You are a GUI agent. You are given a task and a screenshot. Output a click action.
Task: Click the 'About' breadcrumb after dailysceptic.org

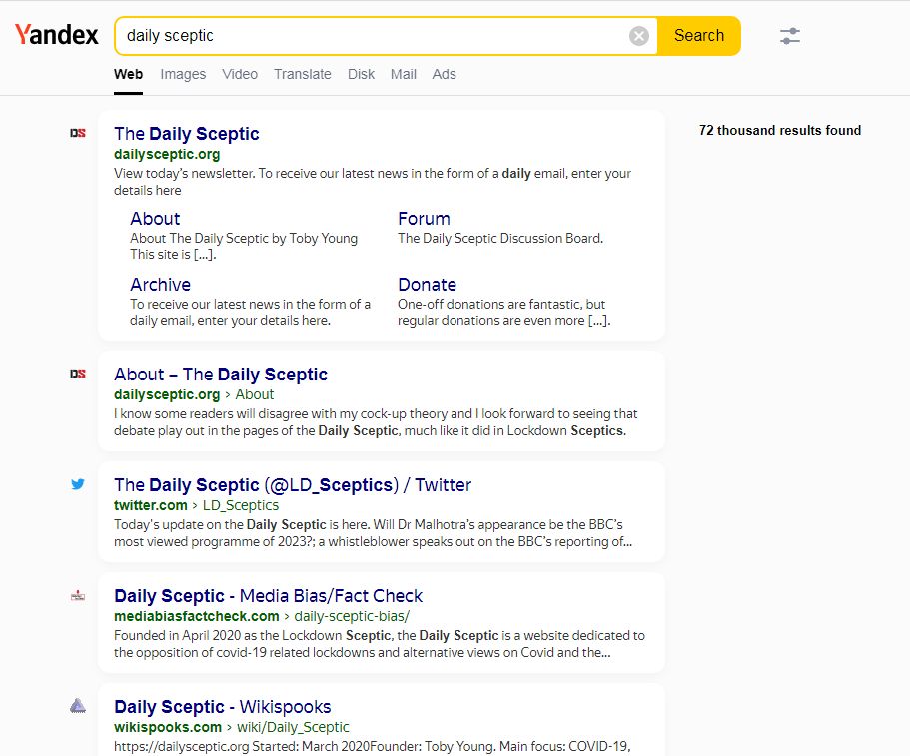click(x=254, y=395)
